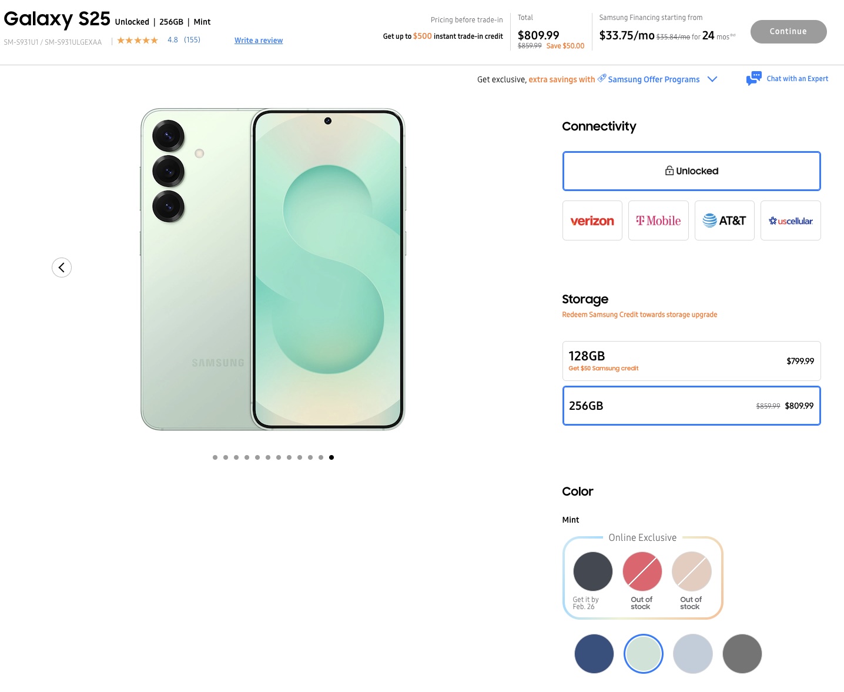Image resolution: width=844 pixels, height=692 pixels.
Task: Choose the T-Mobile carrier logo
Action: tap(658, 221)
